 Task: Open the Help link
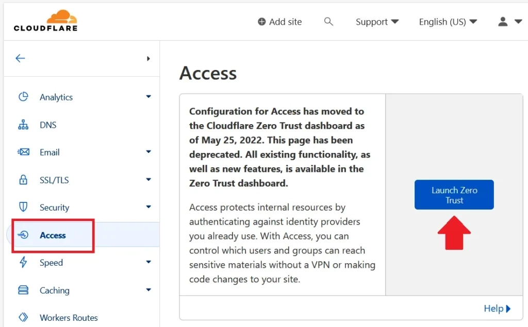tap(497, 308)
